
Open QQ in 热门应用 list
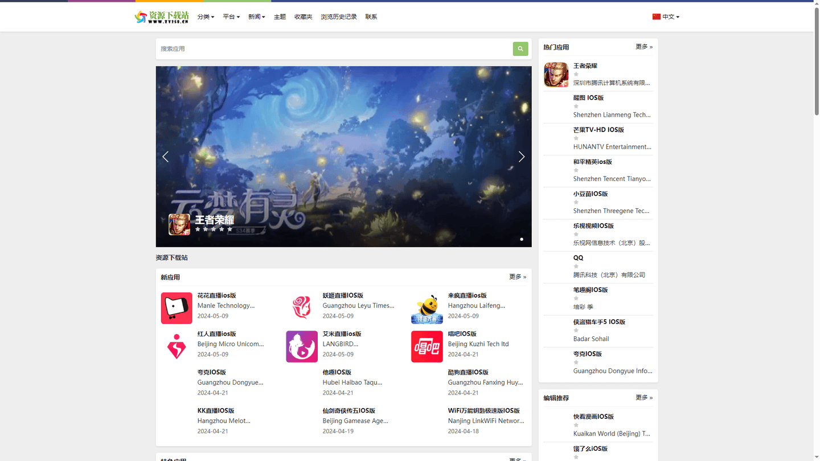578,258
